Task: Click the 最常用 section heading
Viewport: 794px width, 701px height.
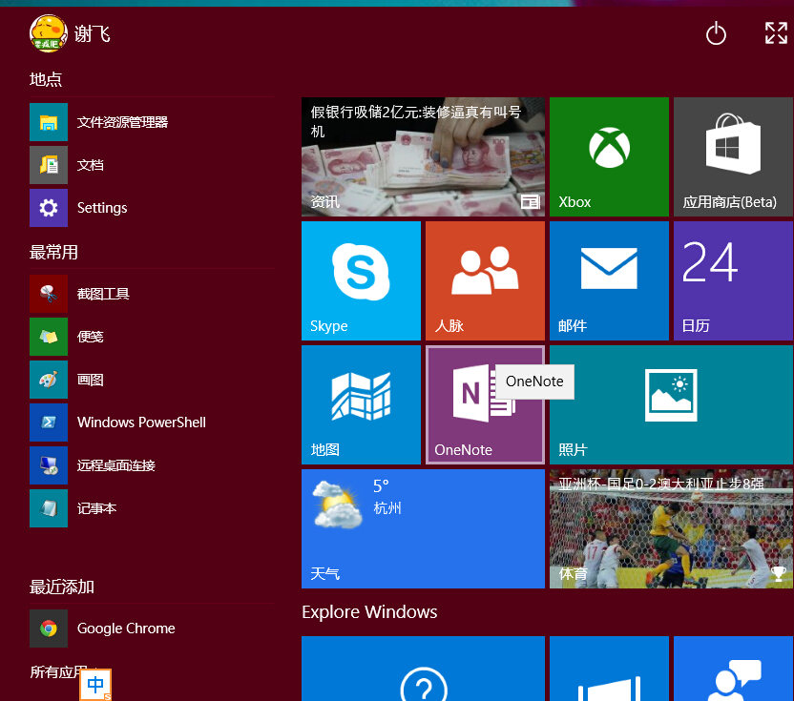Action: tap(53, 252)
